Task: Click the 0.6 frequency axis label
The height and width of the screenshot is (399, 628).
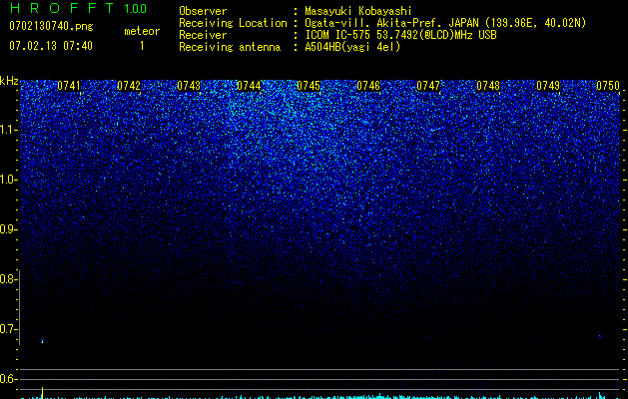Action: point(8,379)
